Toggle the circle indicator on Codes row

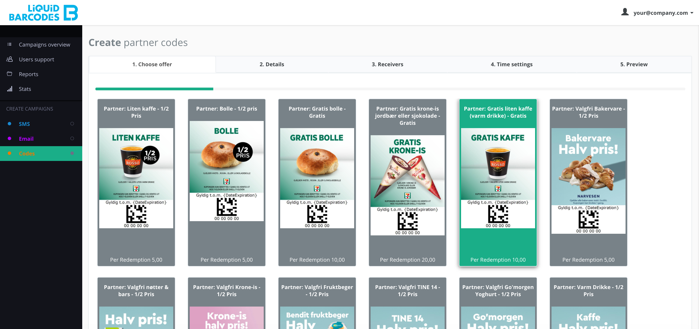coord(72,153)
